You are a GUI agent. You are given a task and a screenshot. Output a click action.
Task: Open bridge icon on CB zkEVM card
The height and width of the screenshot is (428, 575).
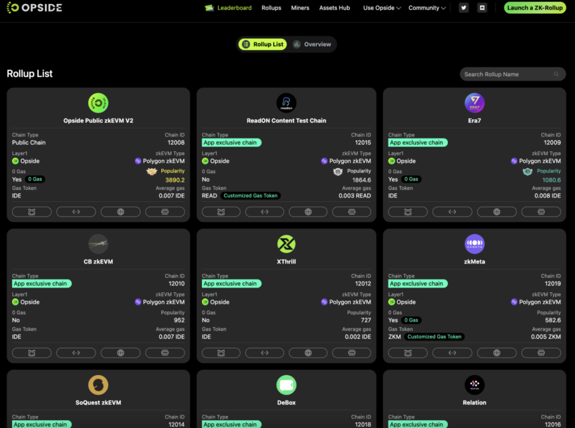point(76,353)
